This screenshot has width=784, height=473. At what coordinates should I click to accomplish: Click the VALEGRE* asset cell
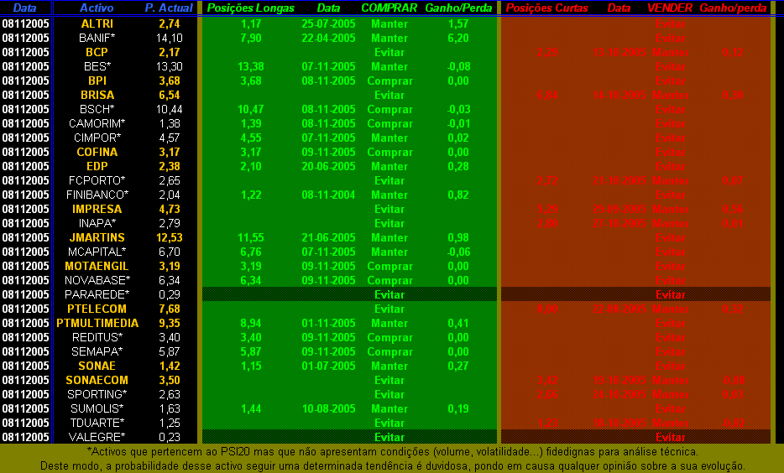click(97, 437)
